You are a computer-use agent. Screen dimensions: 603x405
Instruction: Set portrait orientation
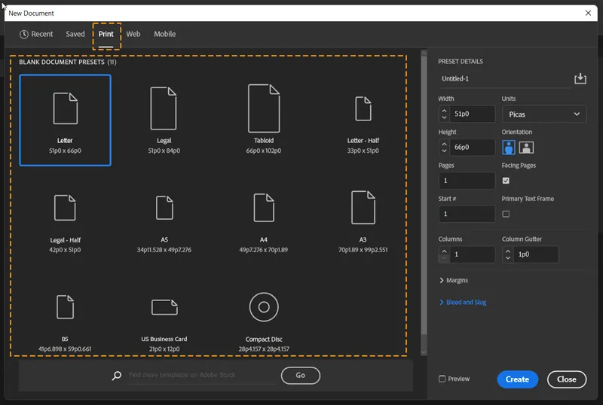point(508,148)
